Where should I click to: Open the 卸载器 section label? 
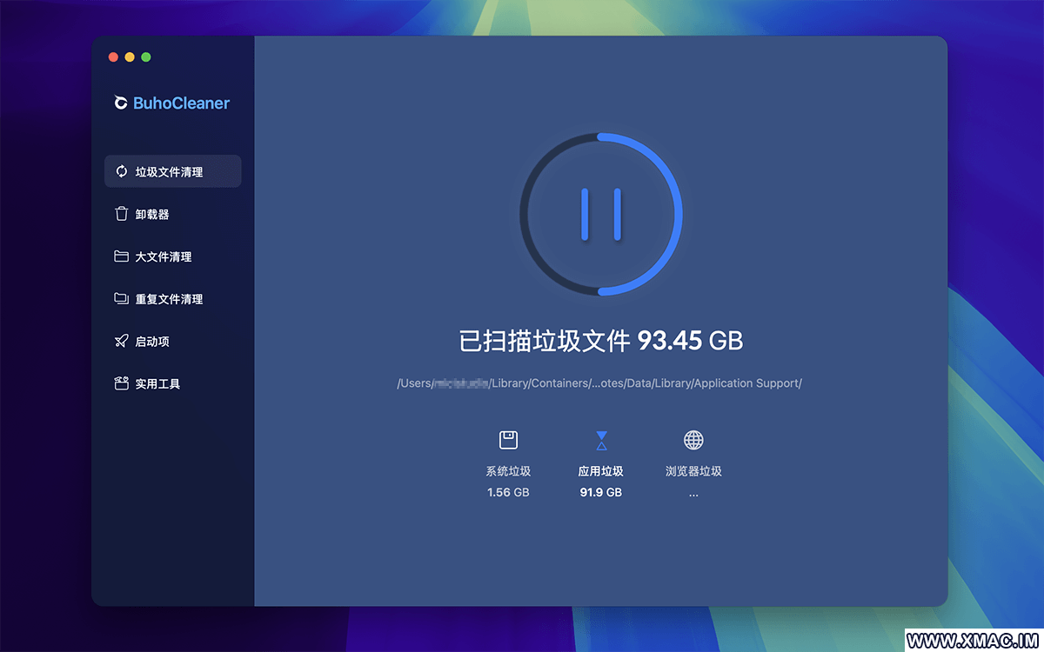point(152,215)
